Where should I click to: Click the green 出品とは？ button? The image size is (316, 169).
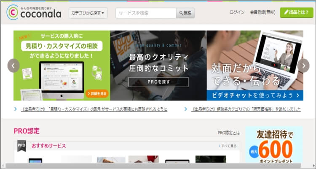coord(297,13)
